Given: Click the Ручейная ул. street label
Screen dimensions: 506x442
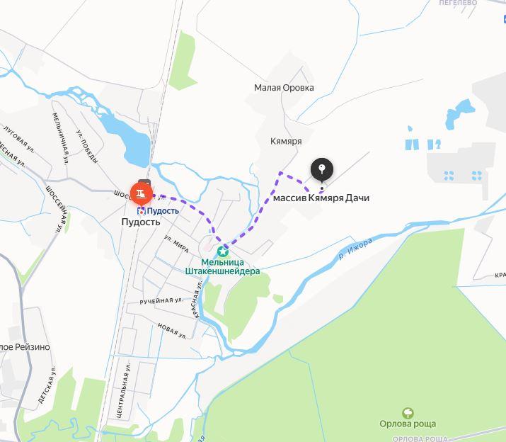Looking at the screenshot, I should click(161, 301).
